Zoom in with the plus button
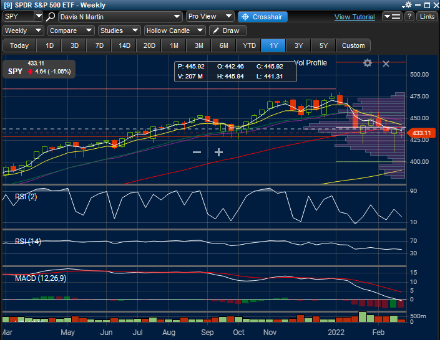 218,153
